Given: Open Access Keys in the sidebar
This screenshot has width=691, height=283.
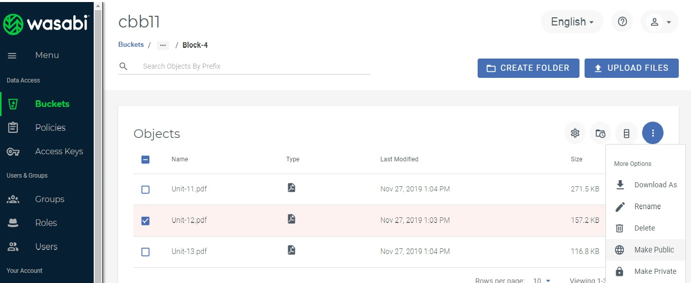Looking at the screenshot, I should pos(59,152).
